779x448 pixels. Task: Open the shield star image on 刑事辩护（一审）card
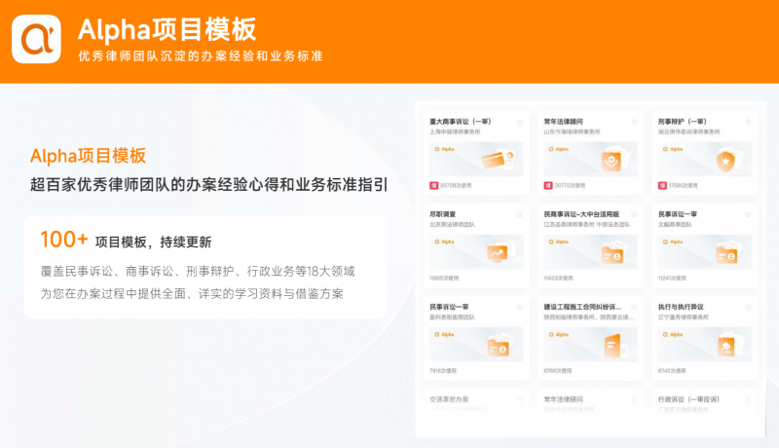click(704, 159)
